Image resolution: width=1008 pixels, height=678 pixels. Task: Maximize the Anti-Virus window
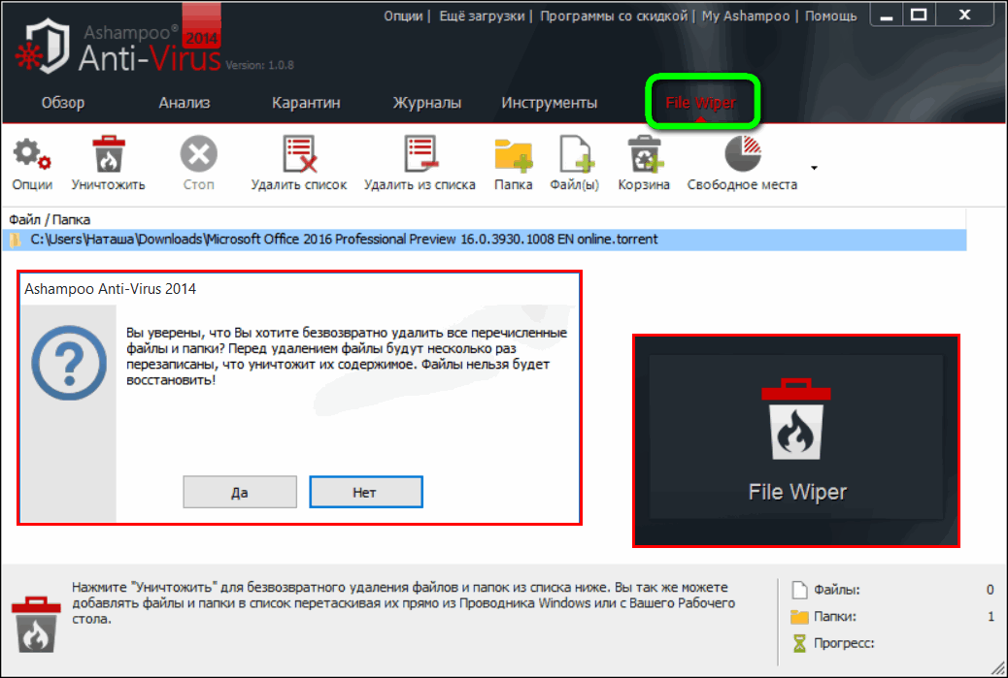click(x=920, y=15)
